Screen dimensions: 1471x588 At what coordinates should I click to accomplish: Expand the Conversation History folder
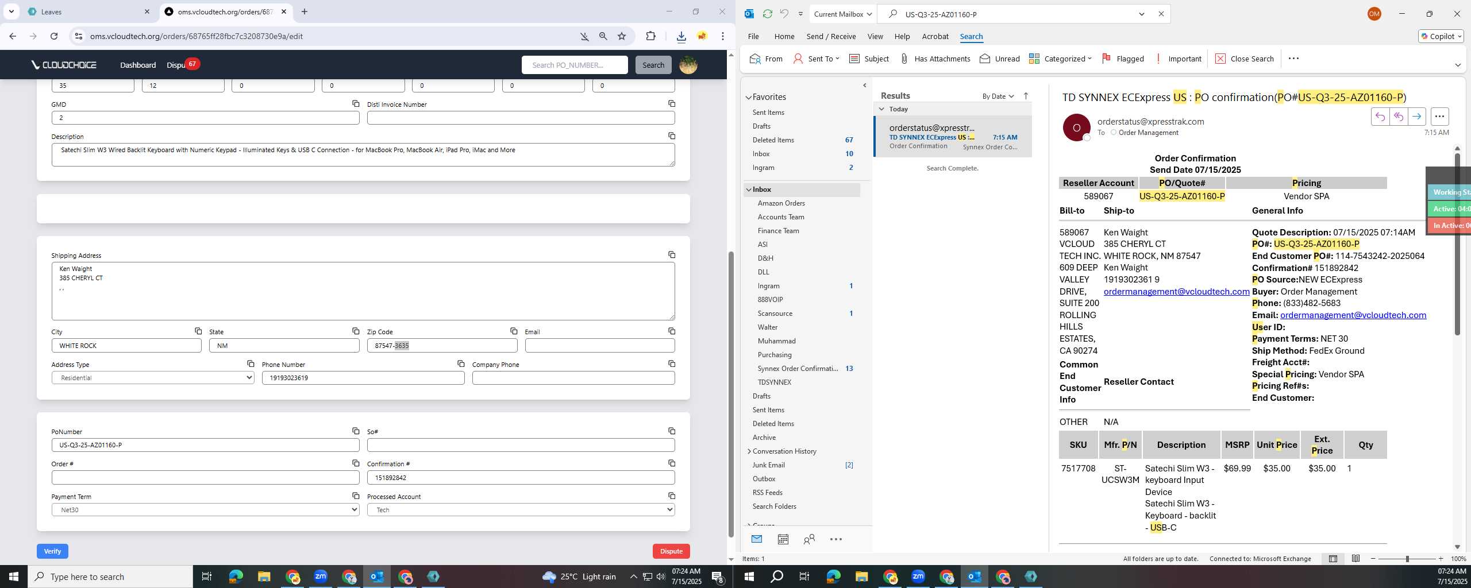click(x=749, y=451)
